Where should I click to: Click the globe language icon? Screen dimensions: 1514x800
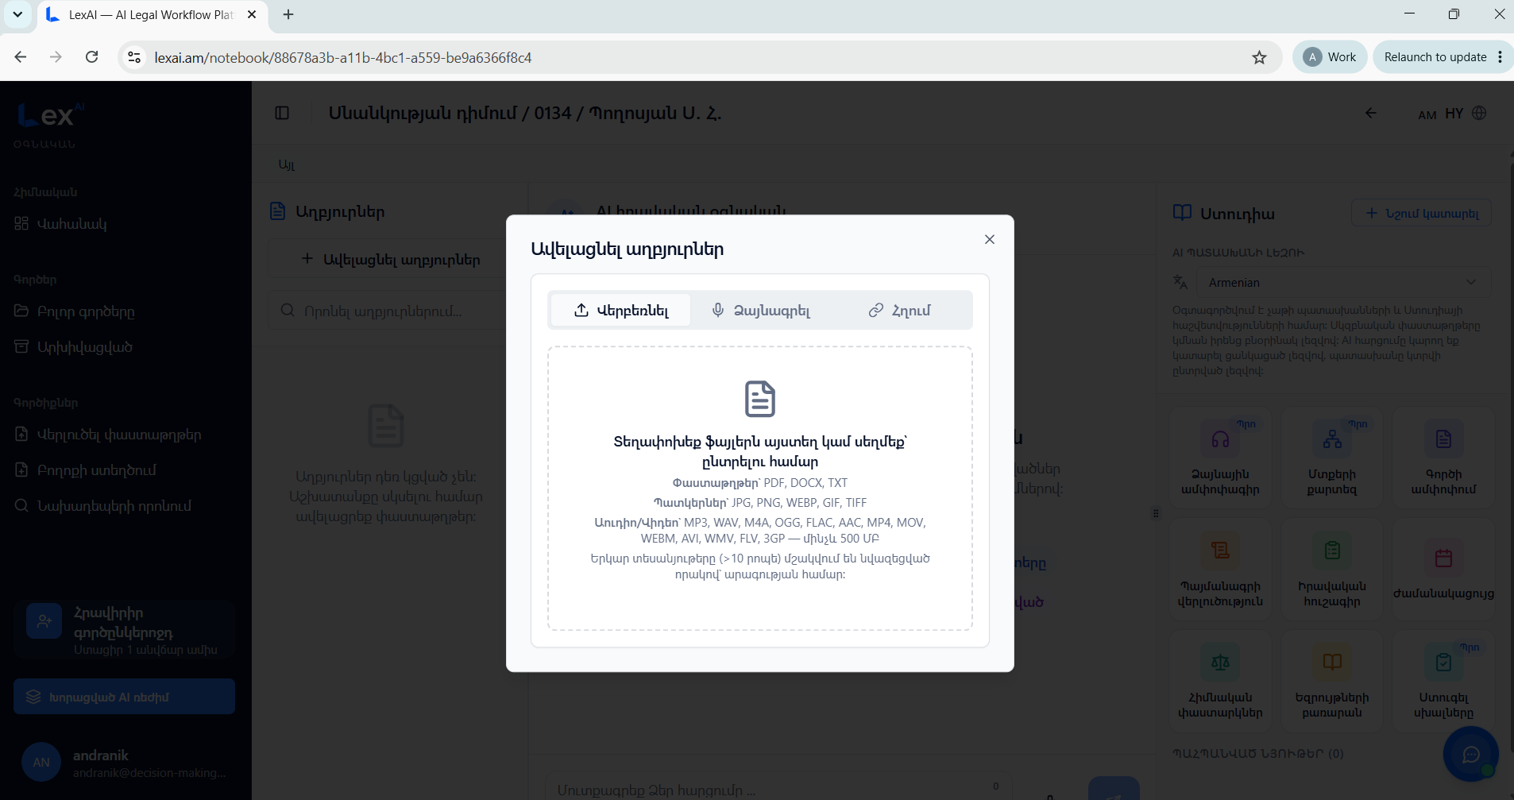[1479, 113]
